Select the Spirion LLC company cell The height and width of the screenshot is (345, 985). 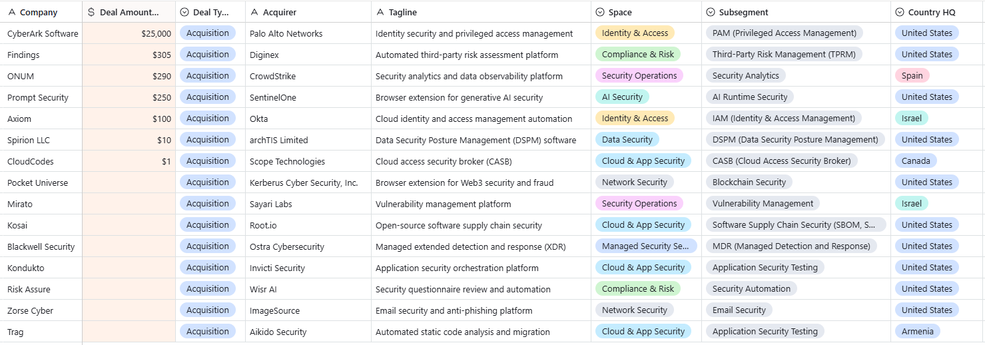click(41, 140)
